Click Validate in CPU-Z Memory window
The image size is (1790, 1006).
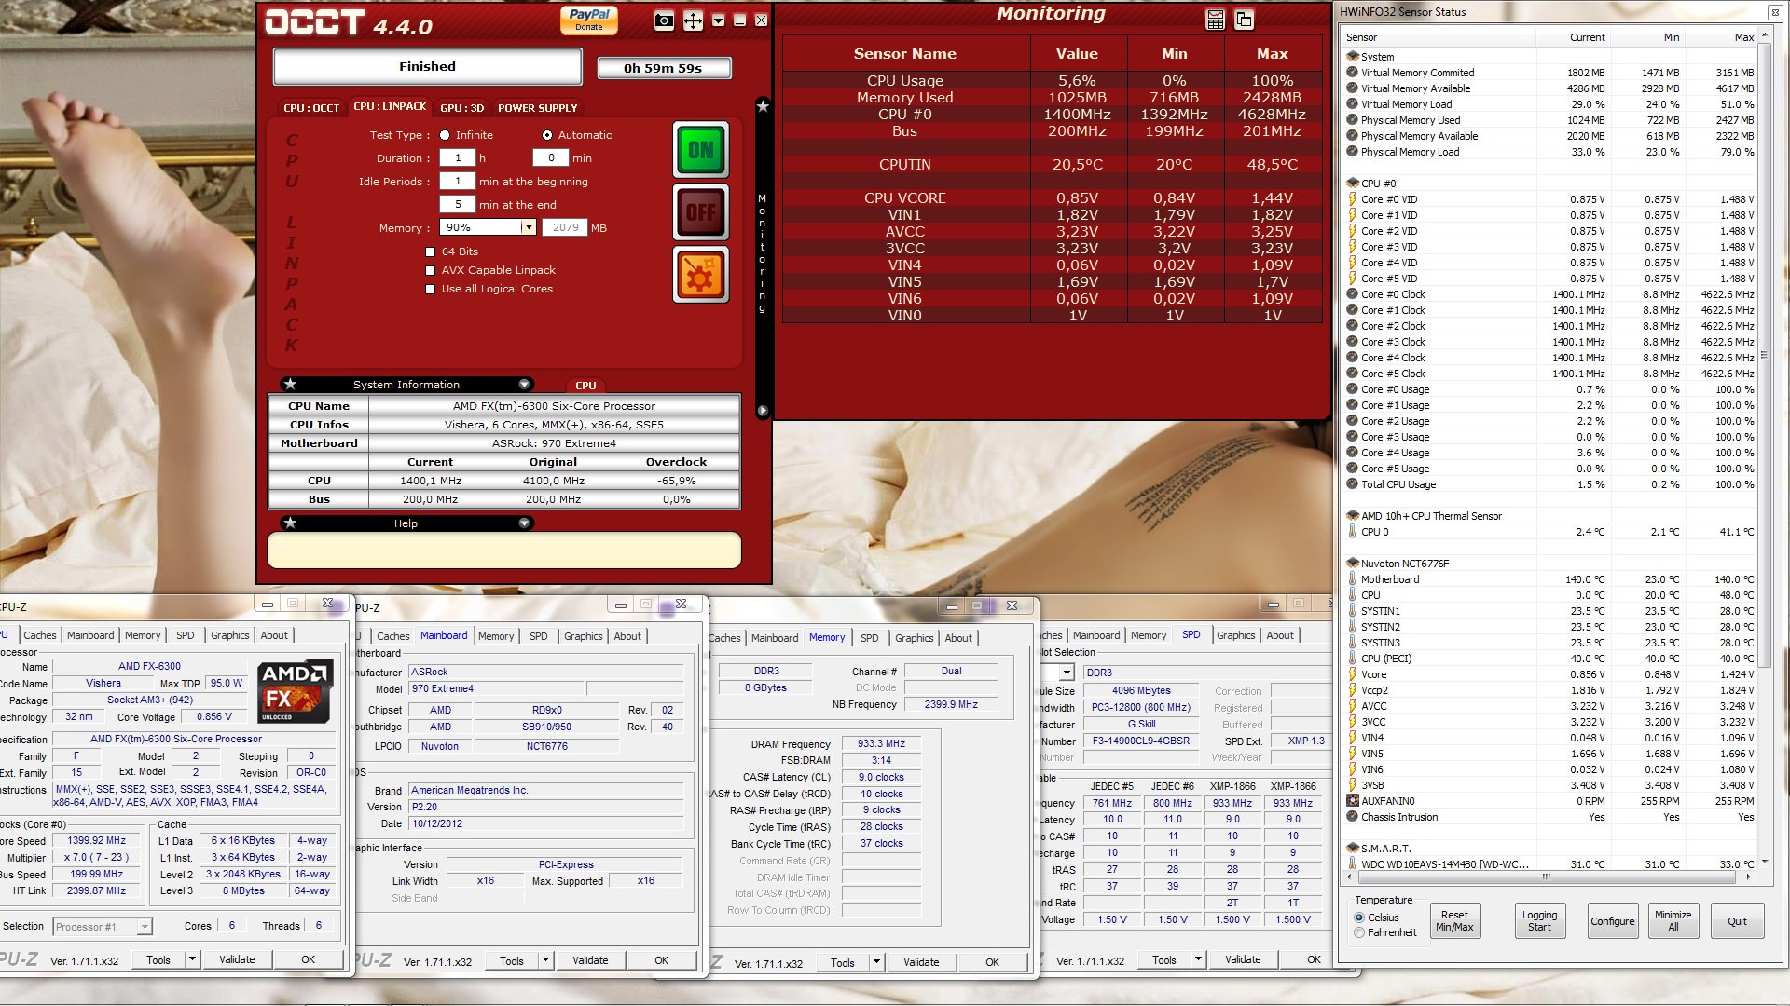click(921, 962)
